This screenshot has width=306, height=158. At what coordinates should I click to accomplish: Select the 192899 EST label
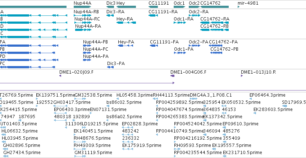81,117
